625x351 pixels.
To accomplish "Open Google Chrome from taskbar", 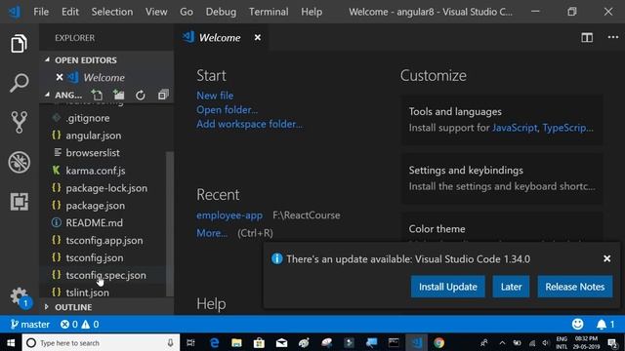I will tap(438, 342).
